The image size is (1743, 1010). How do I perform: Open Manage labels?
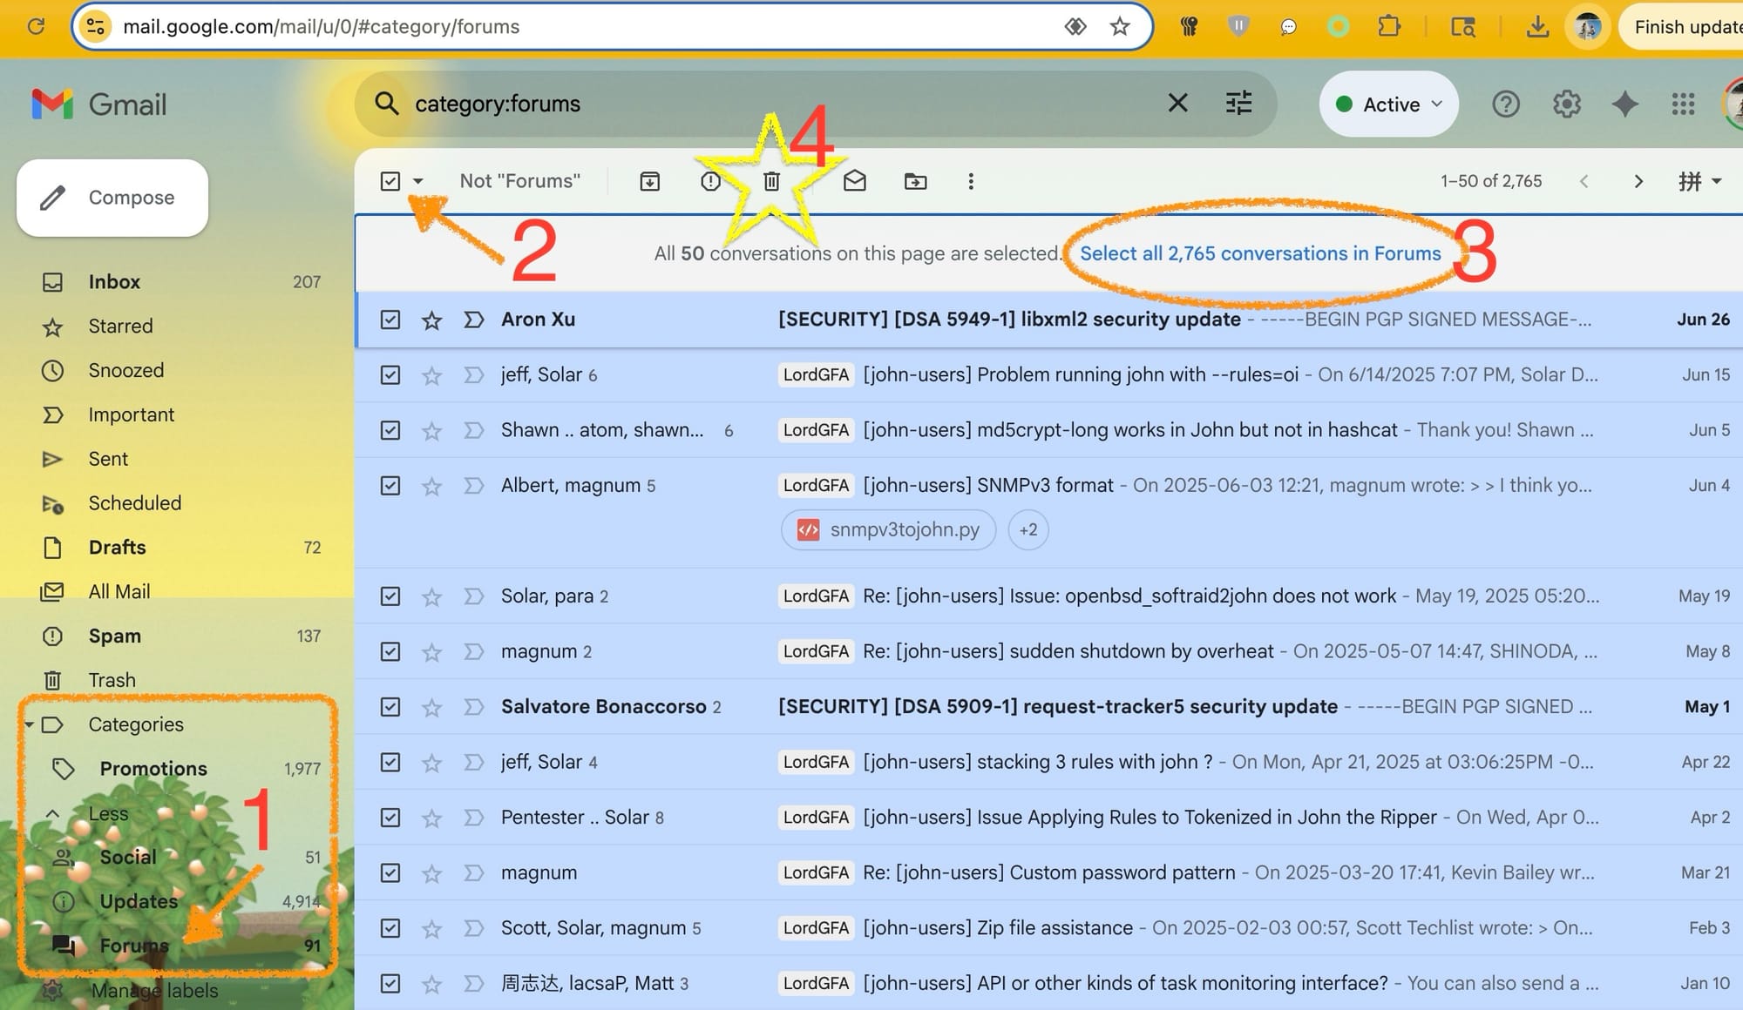[x=154, y=991]
